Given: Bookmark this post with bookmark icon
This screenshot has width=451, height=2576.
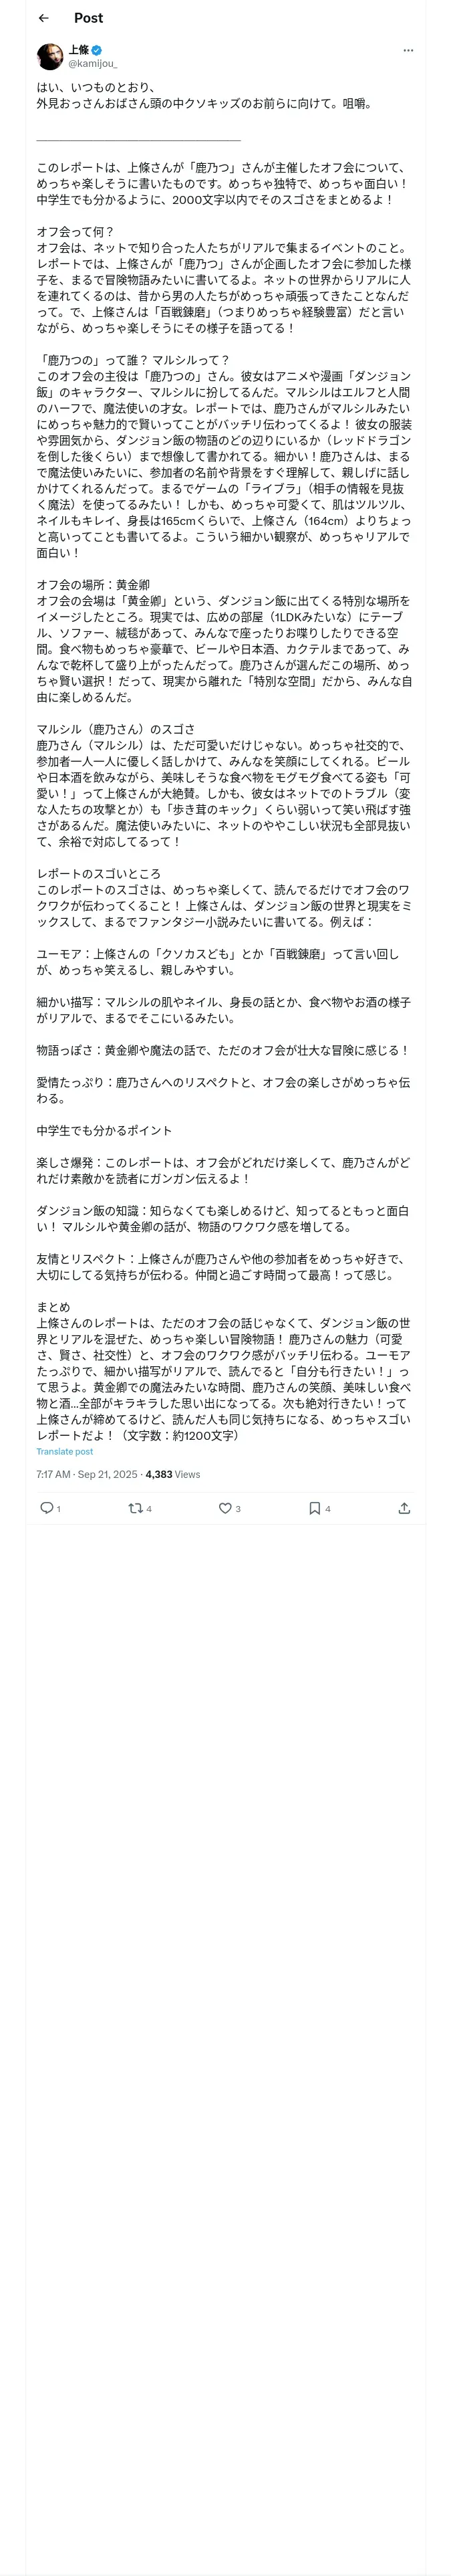Looking at the screenshot, I should 314,1508.
